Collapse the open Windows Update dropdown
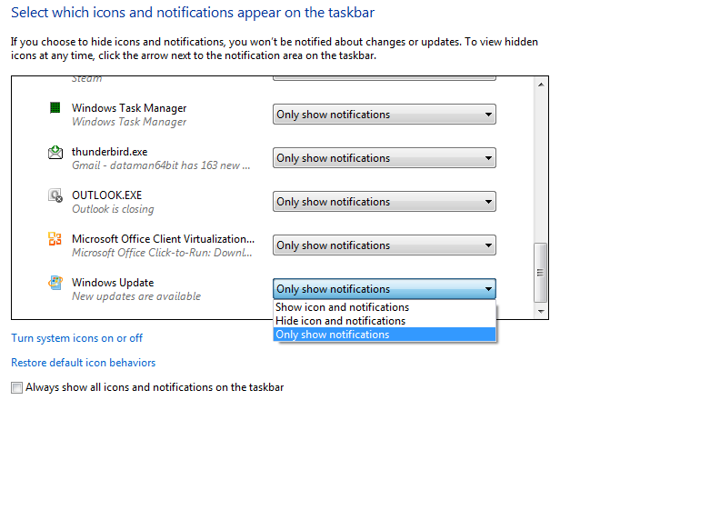Image resolution: width=720 pixels, height=530 pixels. (385, 289)
